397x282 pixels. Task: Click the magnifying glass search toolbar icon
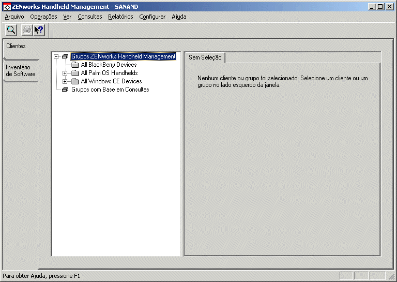click(11, 30)
